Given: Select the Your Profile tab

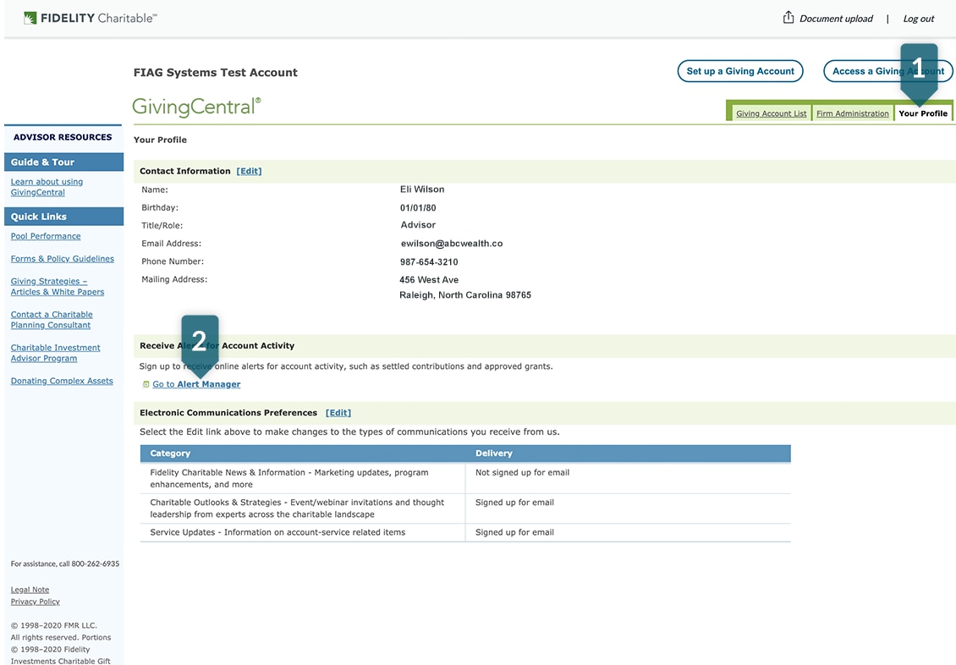Looking at the screenshot, I should click(x=922, y=113).
